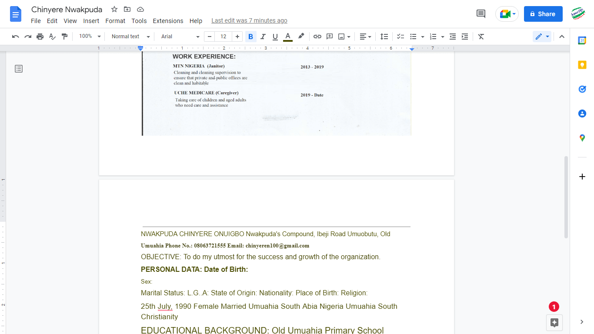Add a comment from the toolbar
Image resolution: width=594 pixels, height=334 pixels.
pyautogui.click(x=329, y=37)
